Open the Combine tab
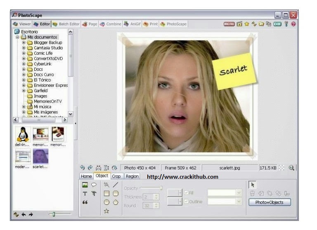 click(x=111, y=24)
